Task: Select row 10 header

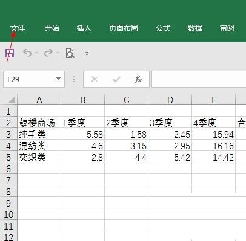Action: click(8, 214)
